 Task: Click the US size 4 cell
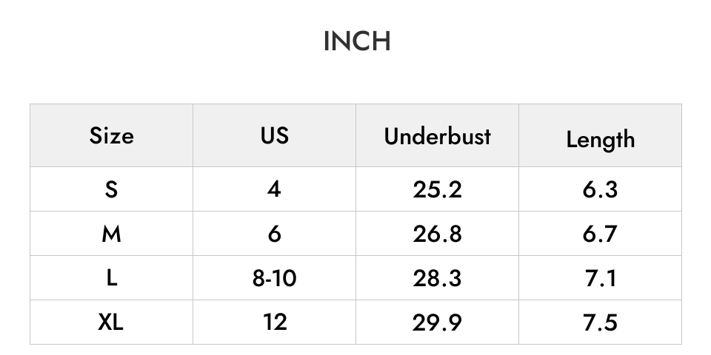pos(274,189)
